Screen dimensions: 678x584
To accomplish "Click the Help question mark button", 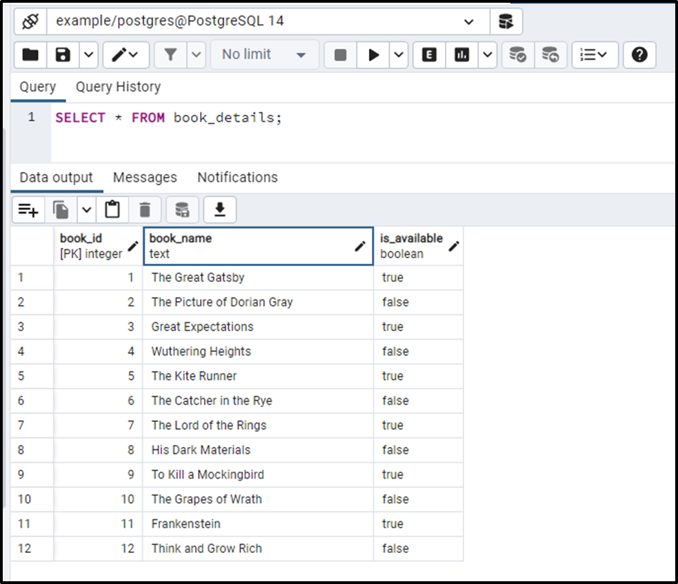I will 639,55.
